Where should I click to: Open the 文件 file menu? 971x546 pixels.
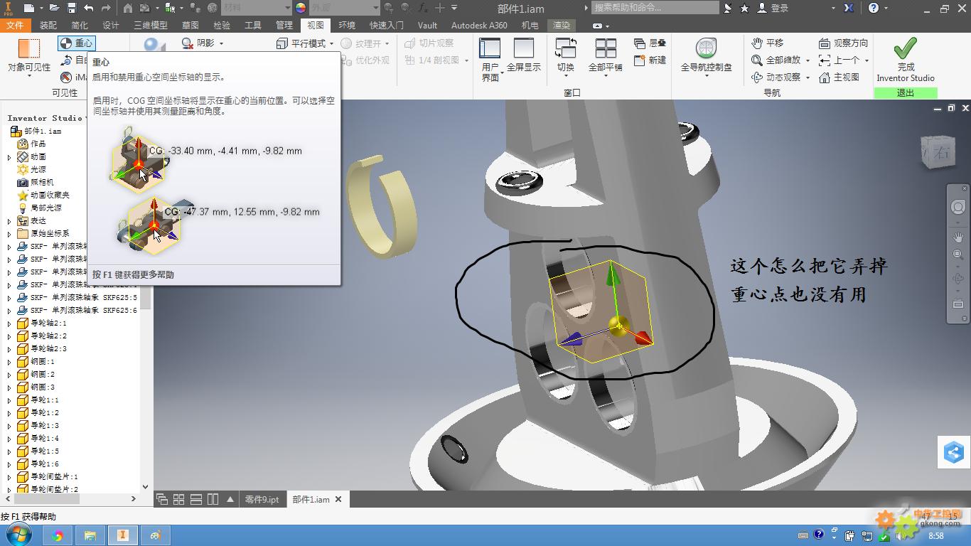click(15, 25)
